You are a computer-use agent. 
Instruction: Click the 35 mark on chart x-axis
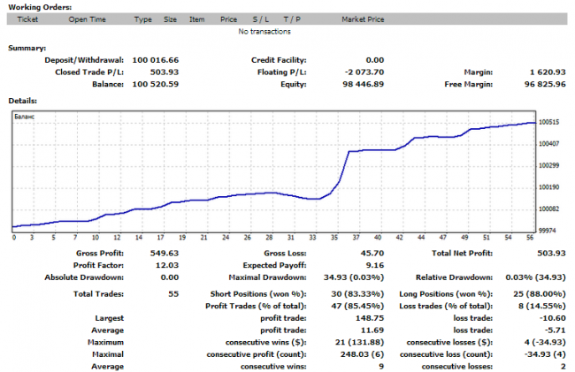click(x=333, y=237)
